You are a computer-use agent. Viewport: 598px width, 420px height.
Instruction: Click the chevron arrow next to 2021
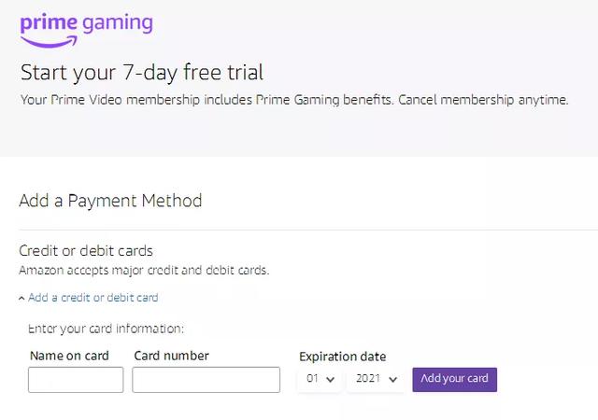coord(393,380)
